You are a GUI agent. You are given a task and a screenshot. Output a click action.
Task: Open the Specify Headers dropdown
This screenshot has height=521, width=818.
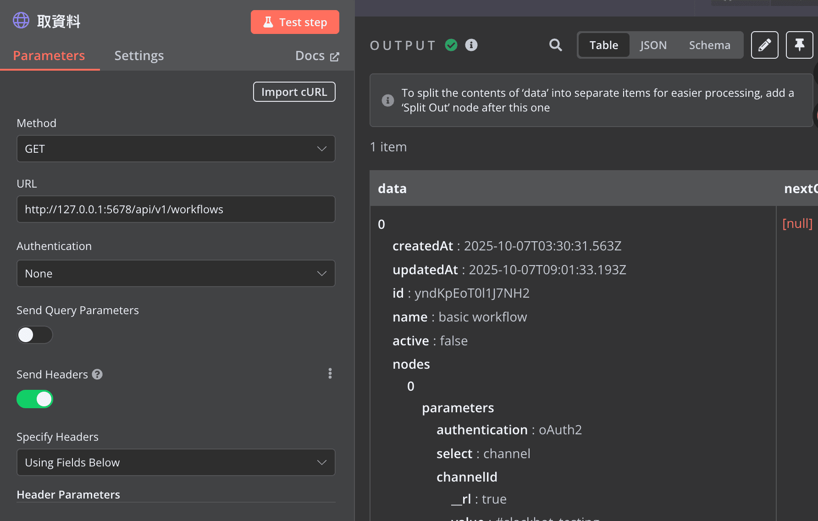(x=176, y=462)
